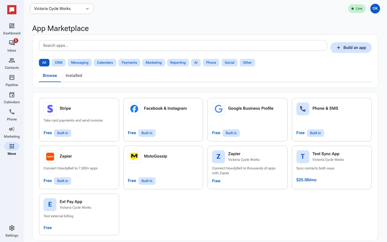Click Free label on Ext Pay App card

click(48, 228)
